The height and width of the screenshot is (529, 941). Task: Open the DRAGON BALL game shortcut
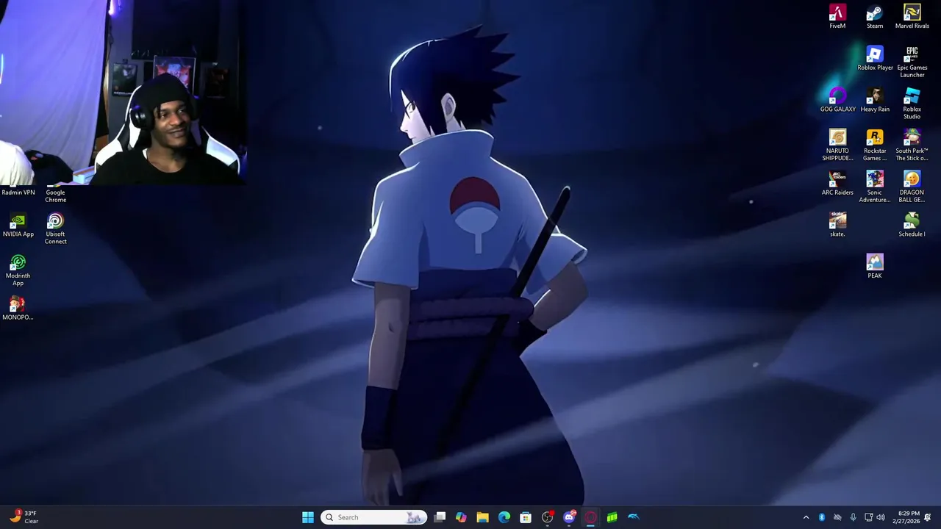click(x=912, y=187)
